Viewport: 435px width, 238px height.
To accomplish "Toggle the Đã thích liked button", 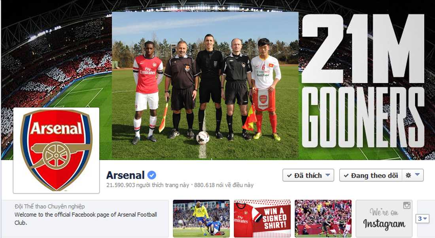I will [308, 175].
